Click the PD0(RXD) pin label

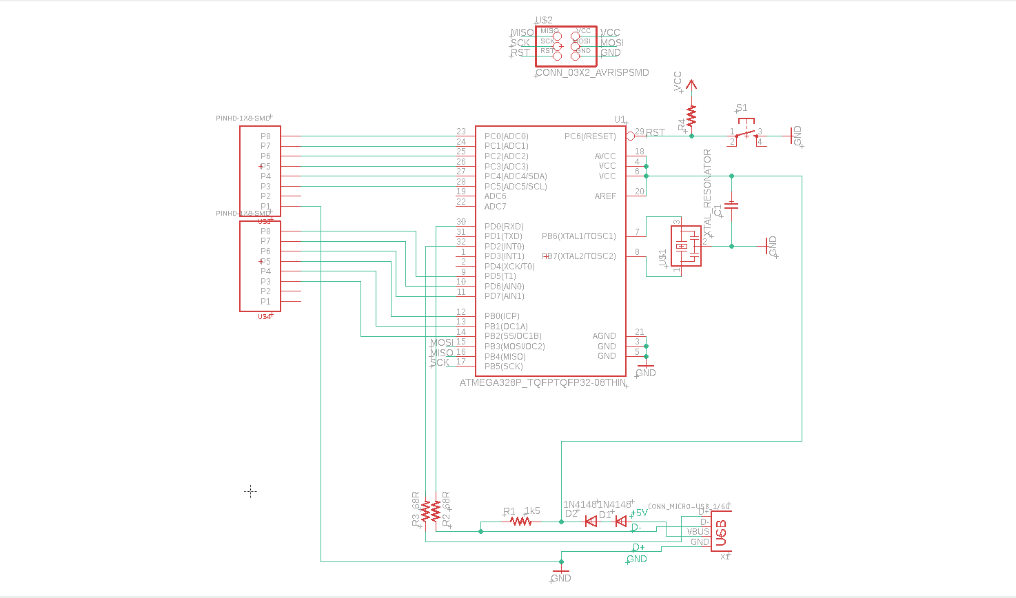(x=504, y=227)
